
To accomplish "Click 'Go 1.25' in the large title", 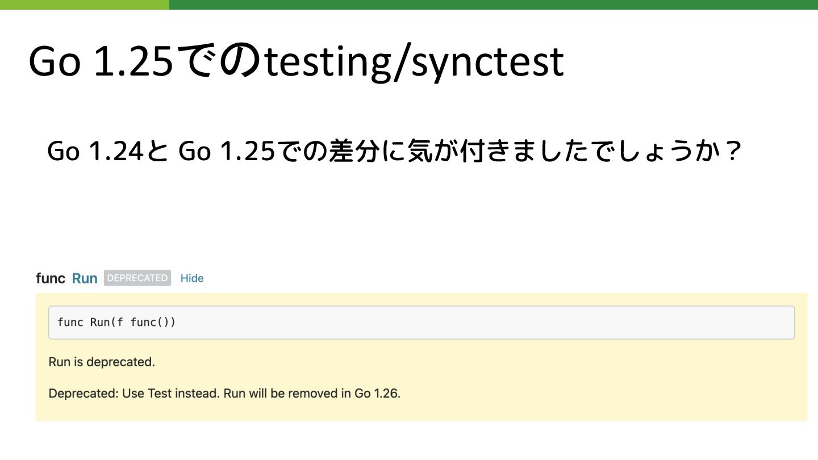I will (x=100, y=61).
